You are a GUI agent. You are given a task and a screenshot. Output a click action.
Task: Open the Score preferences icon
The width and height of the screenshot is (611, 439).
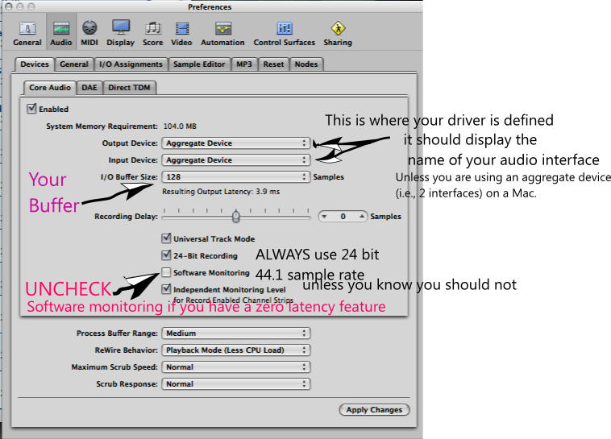[x=153, y=34]
